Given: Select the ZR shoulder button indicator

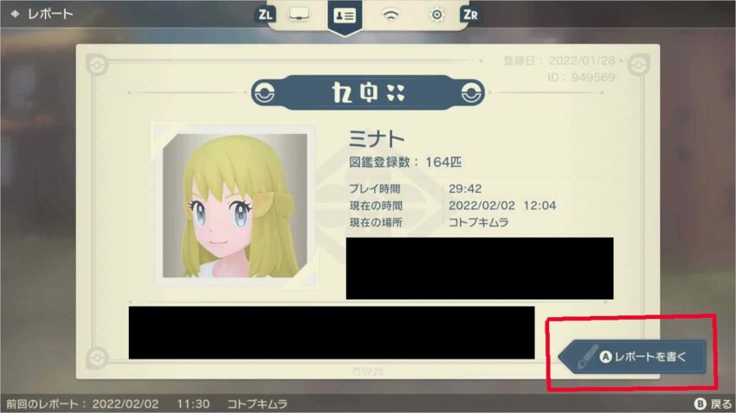Looking at the screenshot, I should pos(470,15).
